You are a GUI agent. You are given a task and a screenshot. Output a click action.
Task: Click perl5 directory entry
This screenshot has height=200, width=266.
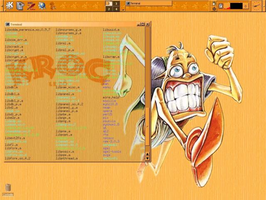[108, 115]
